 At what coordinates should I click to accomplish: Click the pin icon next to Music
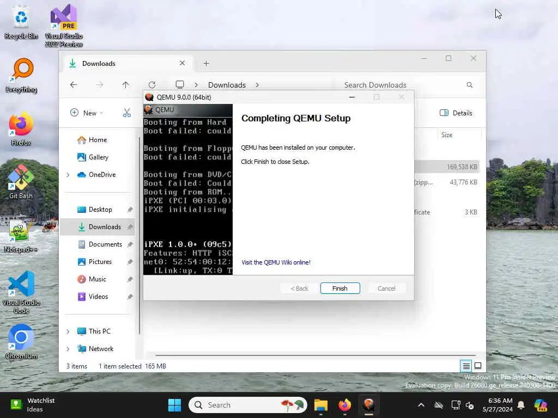(x=130, y=279)
